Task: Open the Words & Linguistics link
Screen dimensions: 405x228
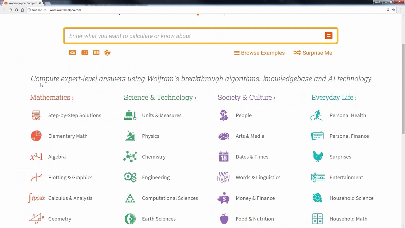Action: coord(258,177)
